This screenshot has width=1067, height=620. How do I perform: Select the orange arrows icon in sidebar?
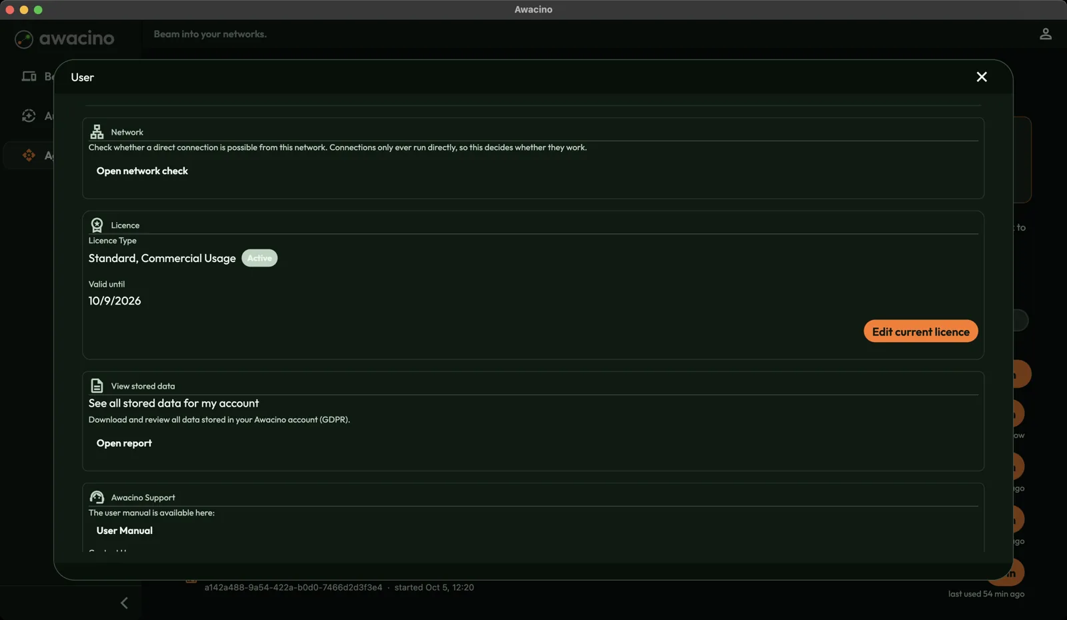(x=29, y=155)
